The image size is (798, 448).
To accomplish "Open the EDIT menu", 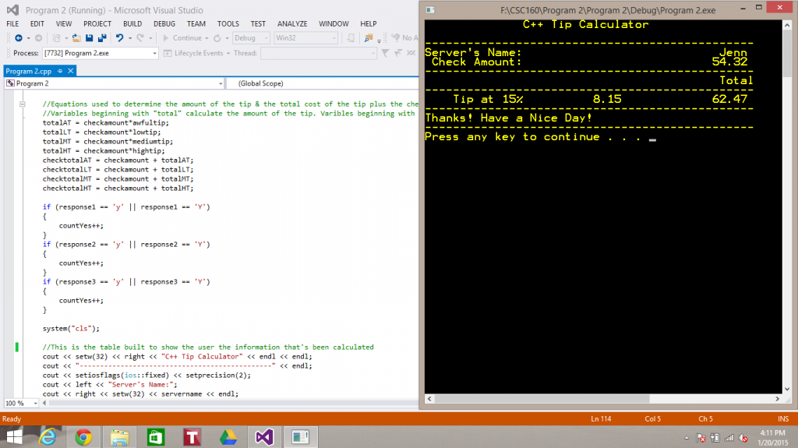I will pyautogui.click(x=37, y=24).
